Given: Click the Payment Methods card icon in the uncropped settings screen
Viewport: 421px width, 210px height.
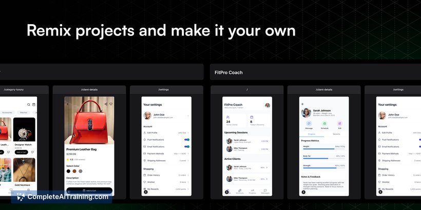Looking at the screenshot, I should 145,154.
